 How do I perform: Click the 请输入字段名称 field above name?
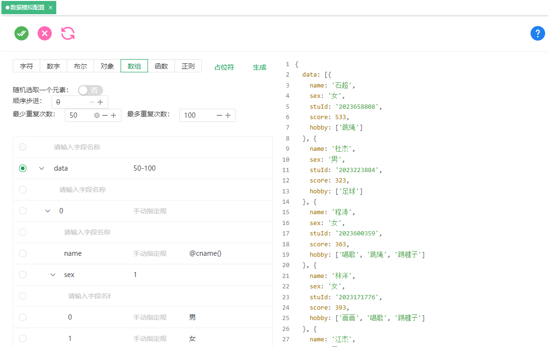coord(87,232)
